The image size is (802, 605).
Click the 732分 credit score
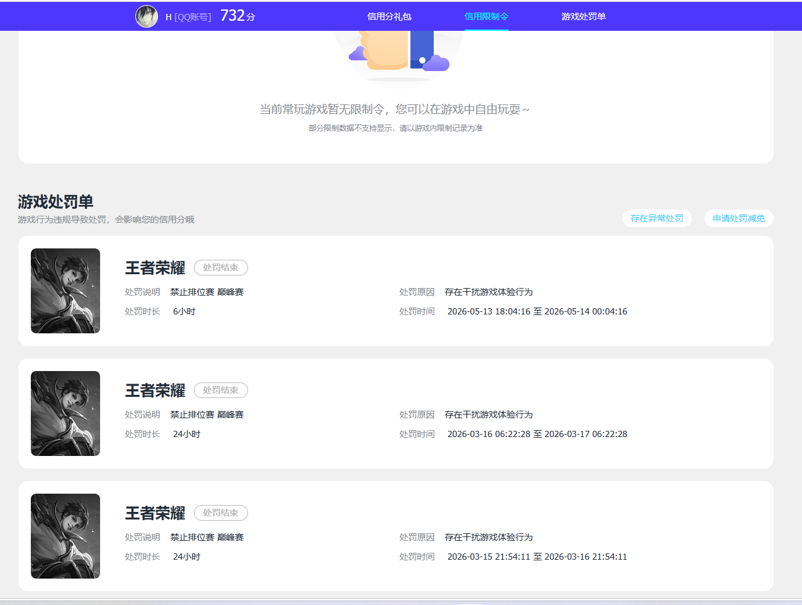[238, 16]
